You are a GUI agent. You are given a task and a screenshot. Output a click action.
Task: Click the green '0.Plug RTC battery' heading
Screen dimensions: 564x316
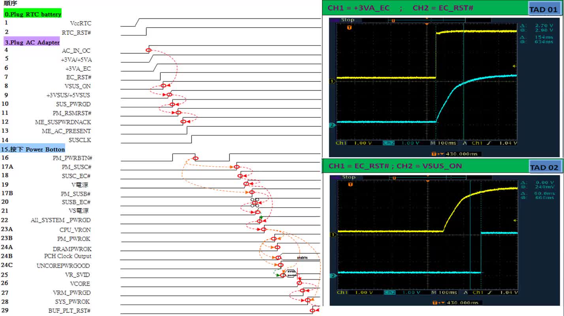[33, 14]
